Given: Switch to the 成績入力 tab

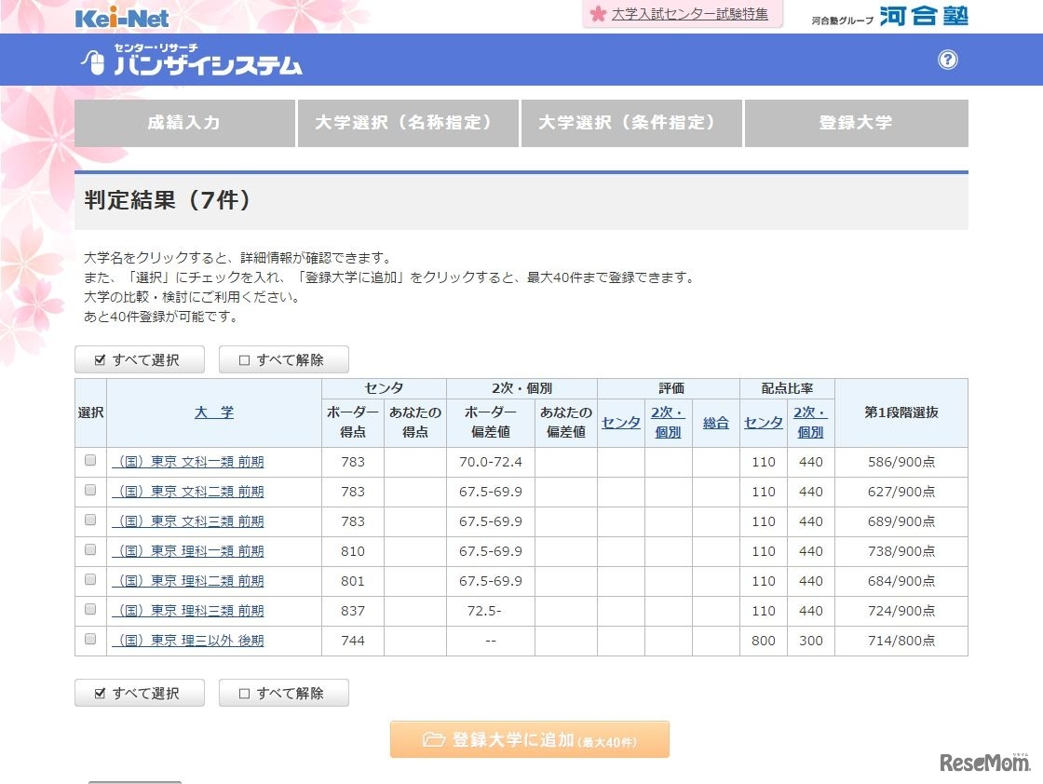Looking at the screenshot, I should pyautogui.click(x=183, y=122).
